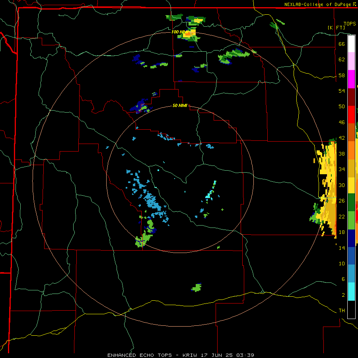The width and height of the screenshot is (358, 358).
Task: Select the medium blue 18 kft legend swatch
Action: [x=351, y=256]
